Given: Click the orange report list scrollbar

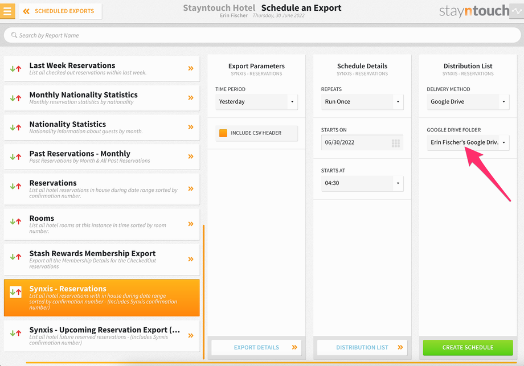Looking at the screenshot, I should pyautogui.click(x=203, y=292).
